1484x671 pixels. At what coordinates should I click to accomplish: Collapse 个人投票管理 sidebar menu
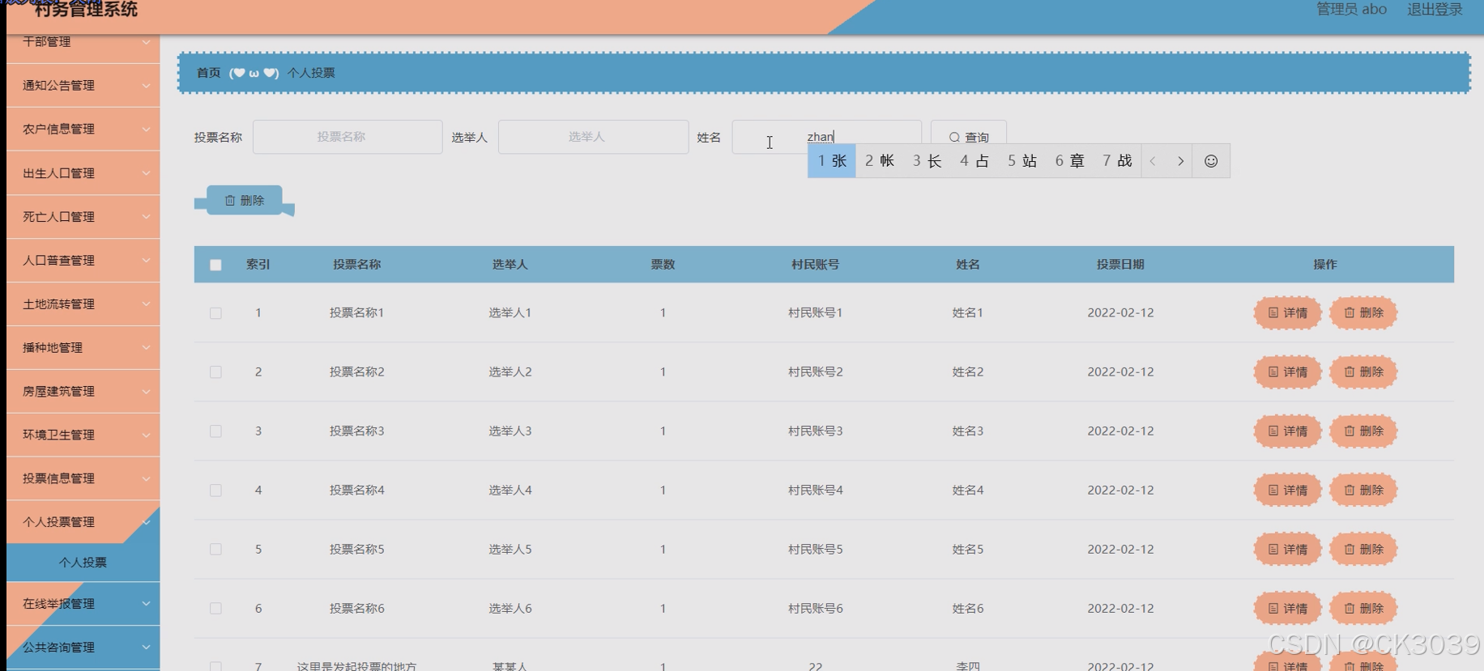tap(83, 522)
